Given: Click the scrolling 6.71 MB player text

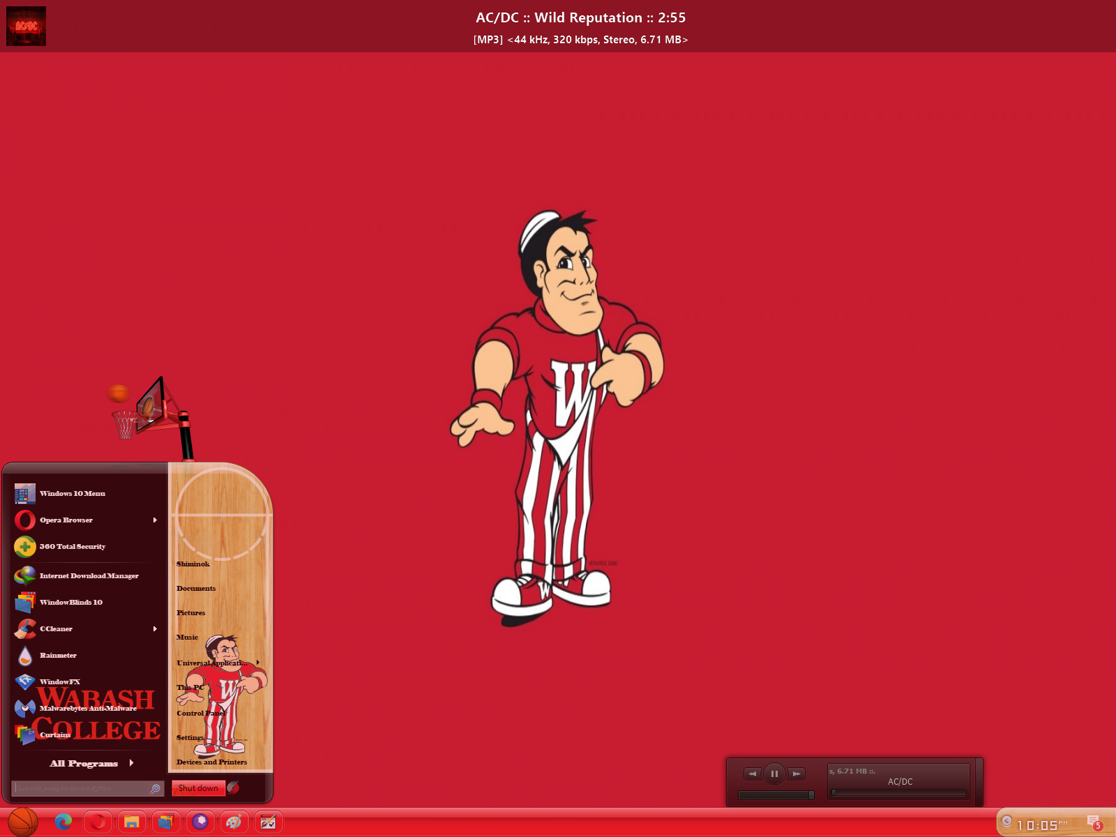Looking at the screenshot, I should 852,771.
